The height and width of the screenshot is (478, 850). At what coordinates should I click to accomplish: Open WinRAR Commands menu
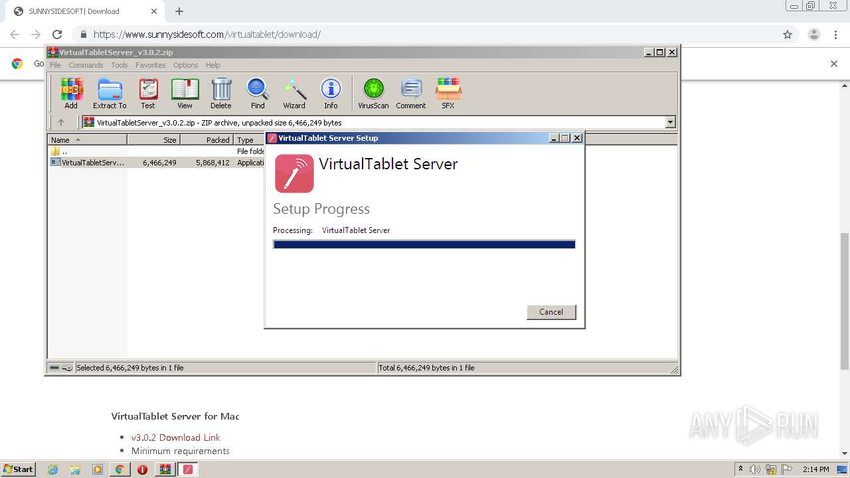[86, 65]
